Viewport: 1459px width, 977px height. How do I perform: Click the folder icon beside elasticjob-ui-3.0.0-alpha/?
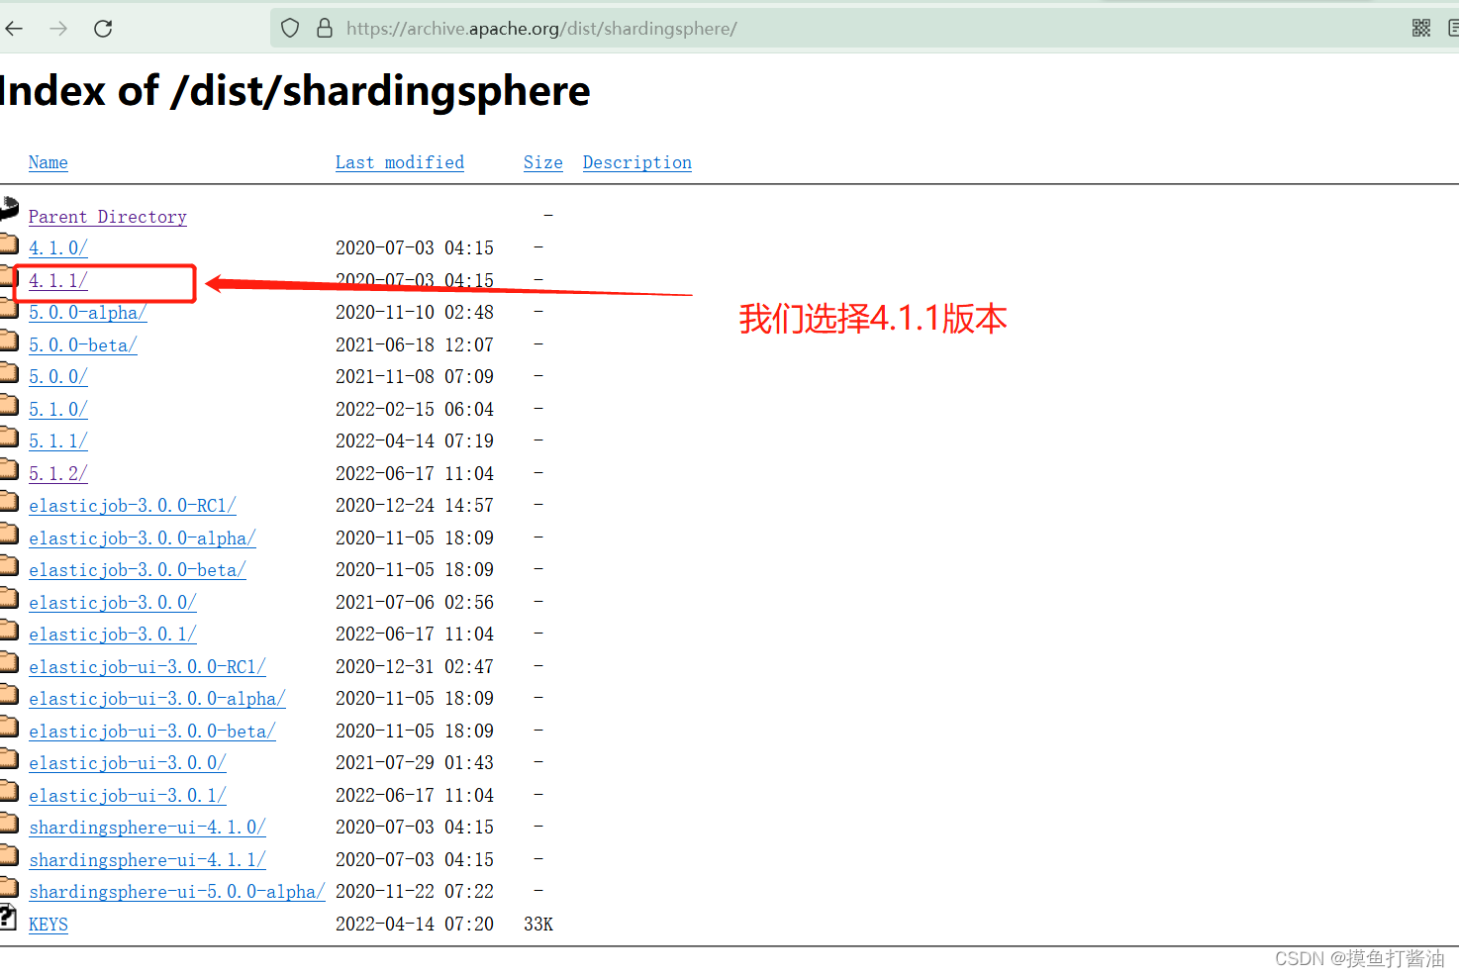9,693
